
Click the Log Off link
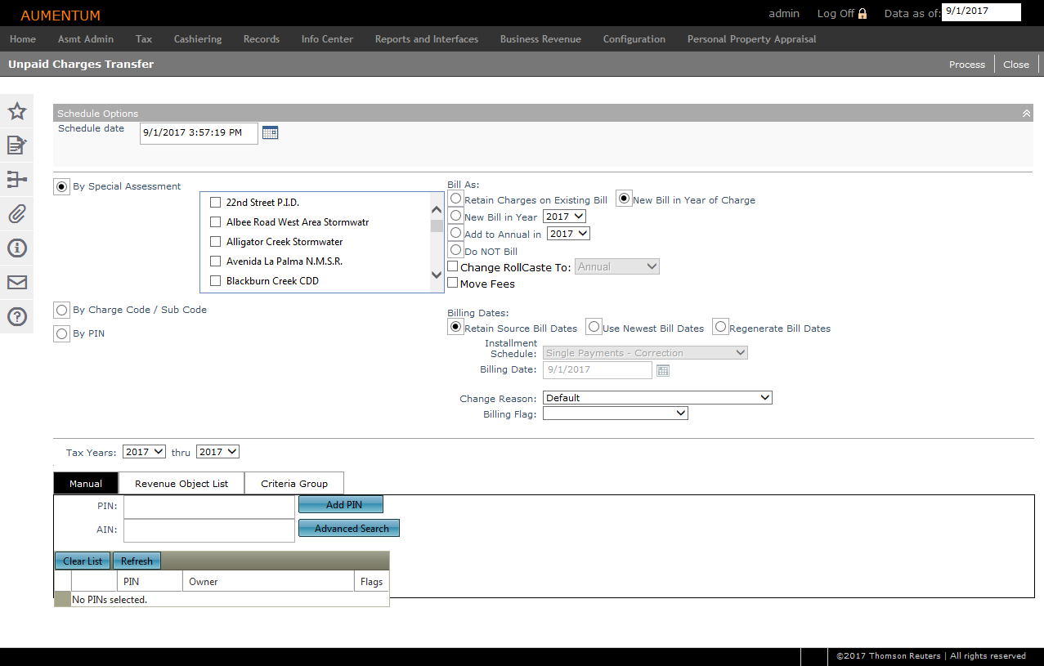pos(836,14)
